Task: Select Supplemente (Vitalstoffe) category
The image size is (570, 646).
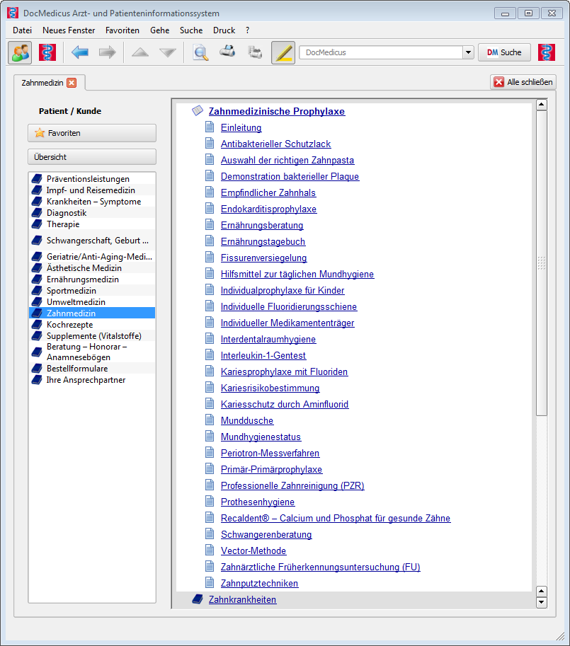Action: coord(92,336)
